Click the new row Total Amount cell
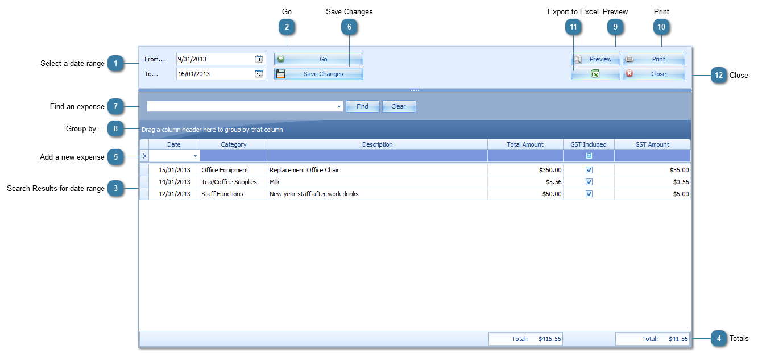Image resolution: width=758 pixels, height=353 pixels. pyautogui.click(x=525, y=156)
